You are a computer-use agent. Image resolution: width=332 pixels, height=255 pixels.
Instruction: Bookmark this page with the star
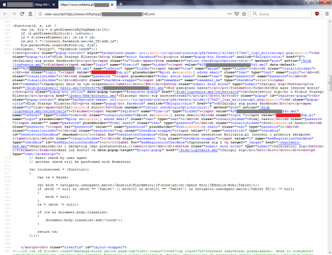[x=244, y=14]
